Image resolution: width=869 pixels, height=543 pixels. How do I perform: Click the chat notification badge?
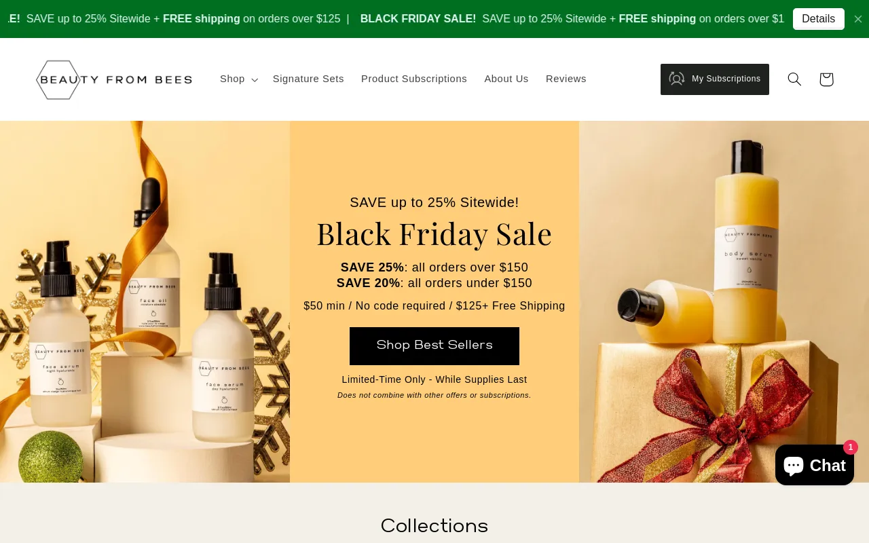point(851,447)
